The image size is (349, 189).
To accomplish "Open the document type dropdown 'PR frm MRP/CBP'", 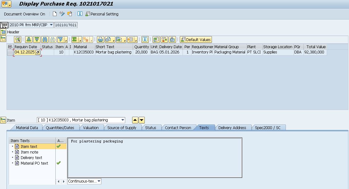I will 51,25.
